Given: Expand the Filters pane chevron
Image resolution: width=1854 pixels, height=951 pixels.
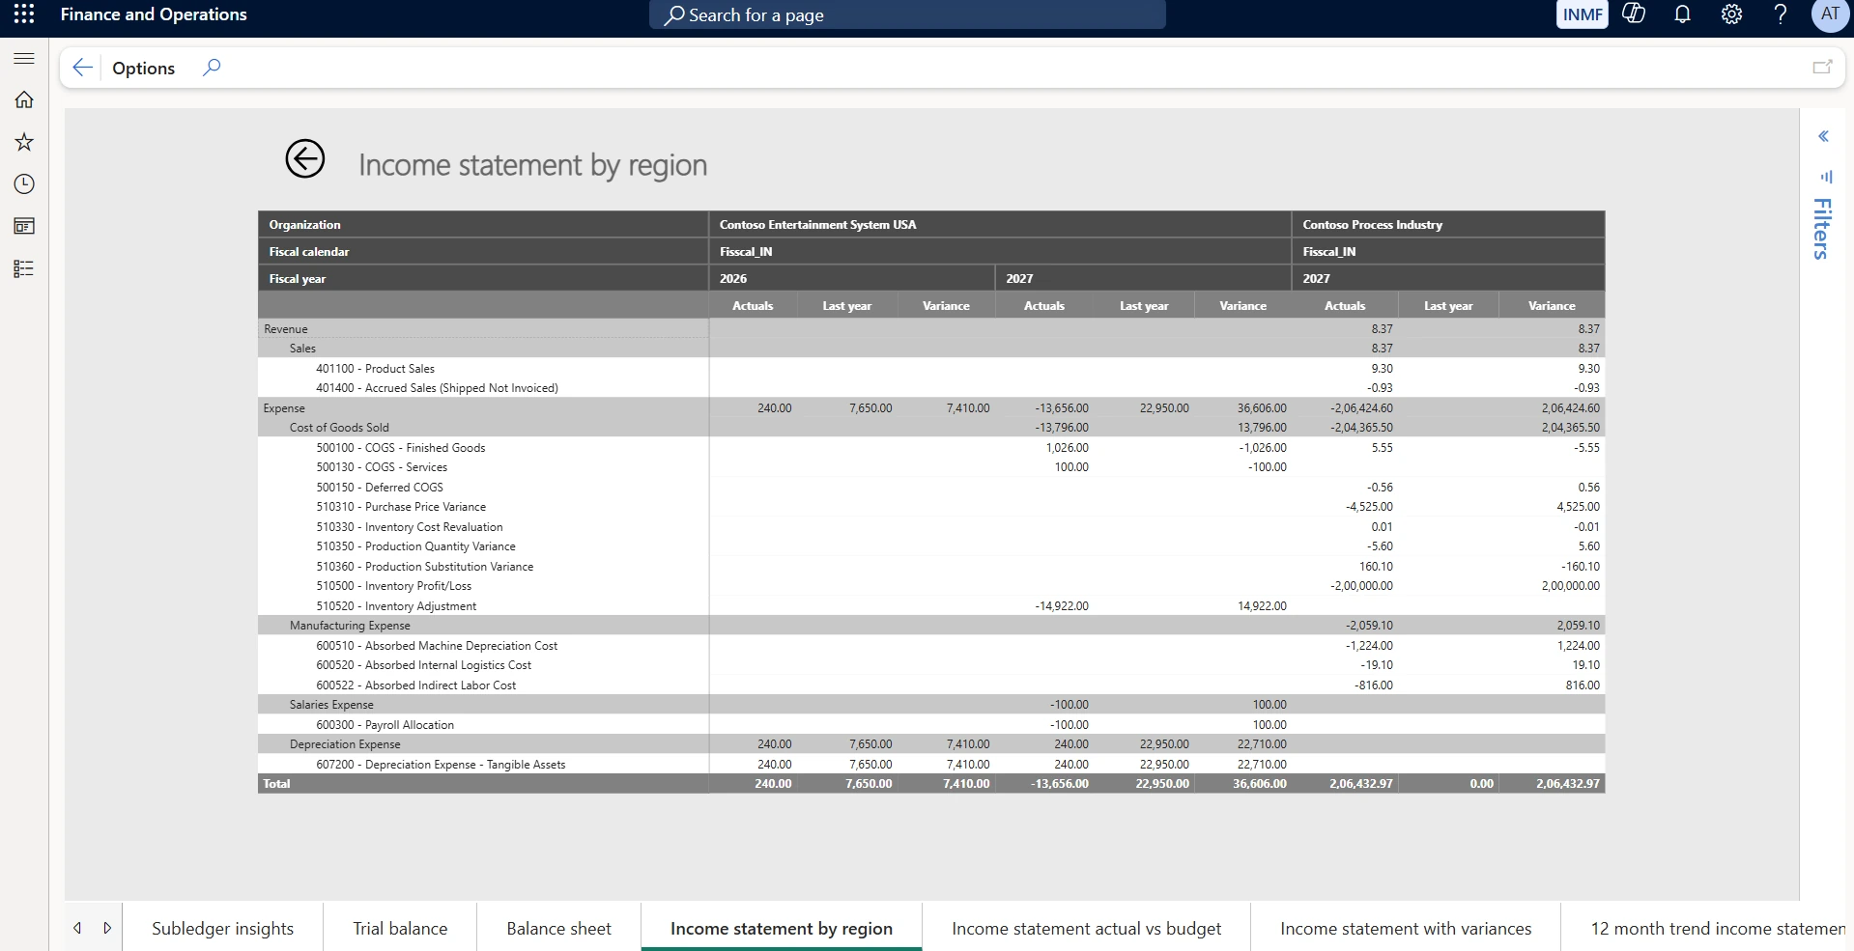Looking at the screenshot, I should tap(1823, 136).
